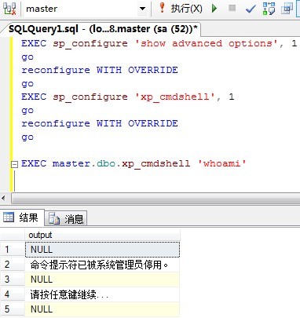Click the results grid table icon
The width and height of the screenshot is (300, 318).
point(8,217)
